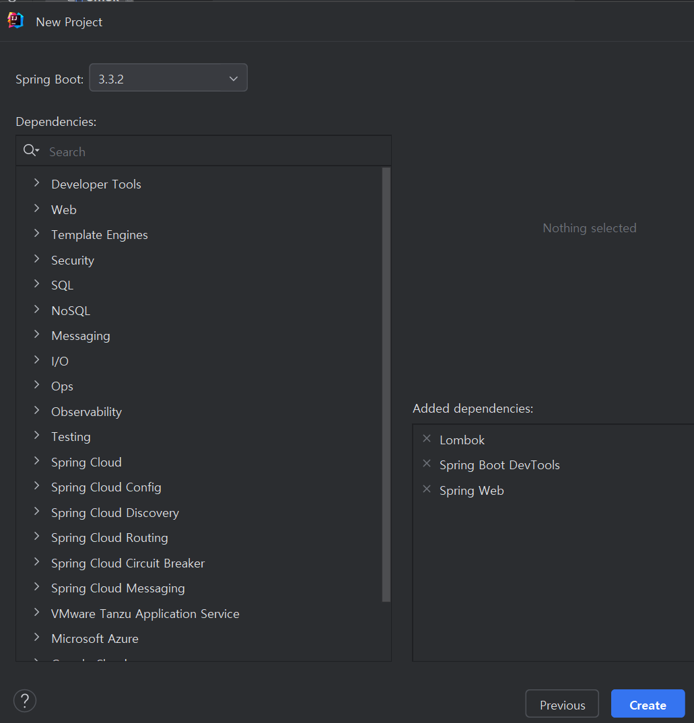The width and height of the screenshot is (694, 723).
Task: Select the Web tree row label
Action: coord(64,209)
